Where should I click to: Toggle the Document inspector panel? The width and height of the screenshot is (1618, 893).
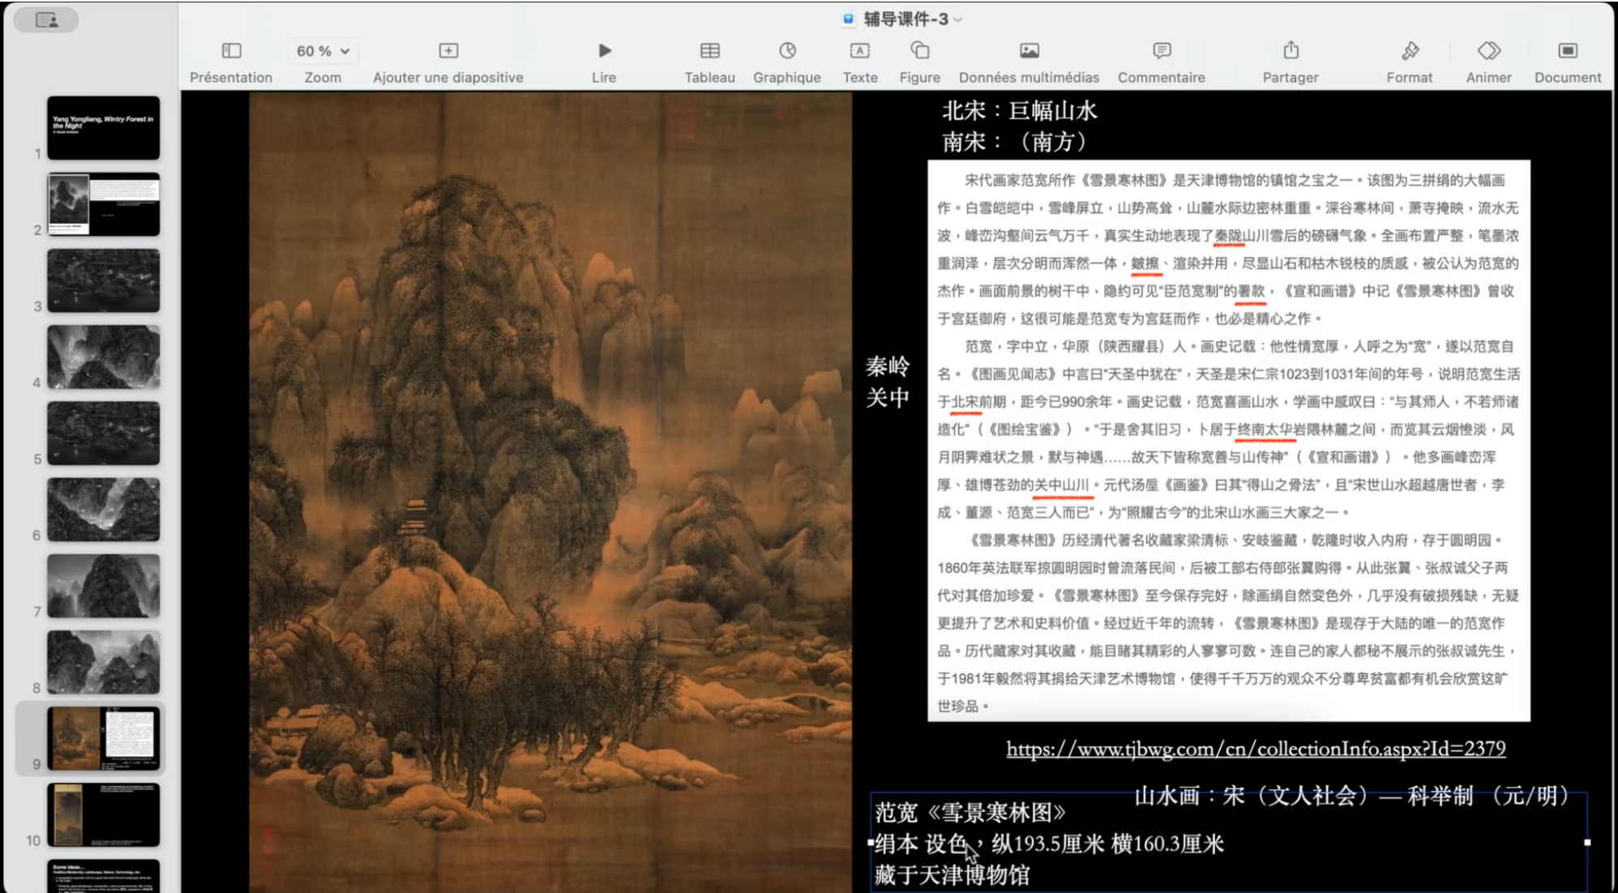[1567, 51]
